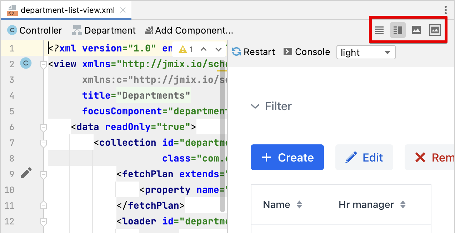
Task: Select the Editor only view mode icon
Action: click(x=379, y=30)
